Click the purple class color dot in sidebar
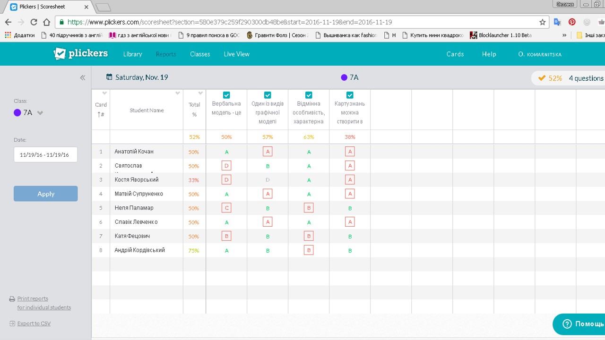 pos(17,112)
